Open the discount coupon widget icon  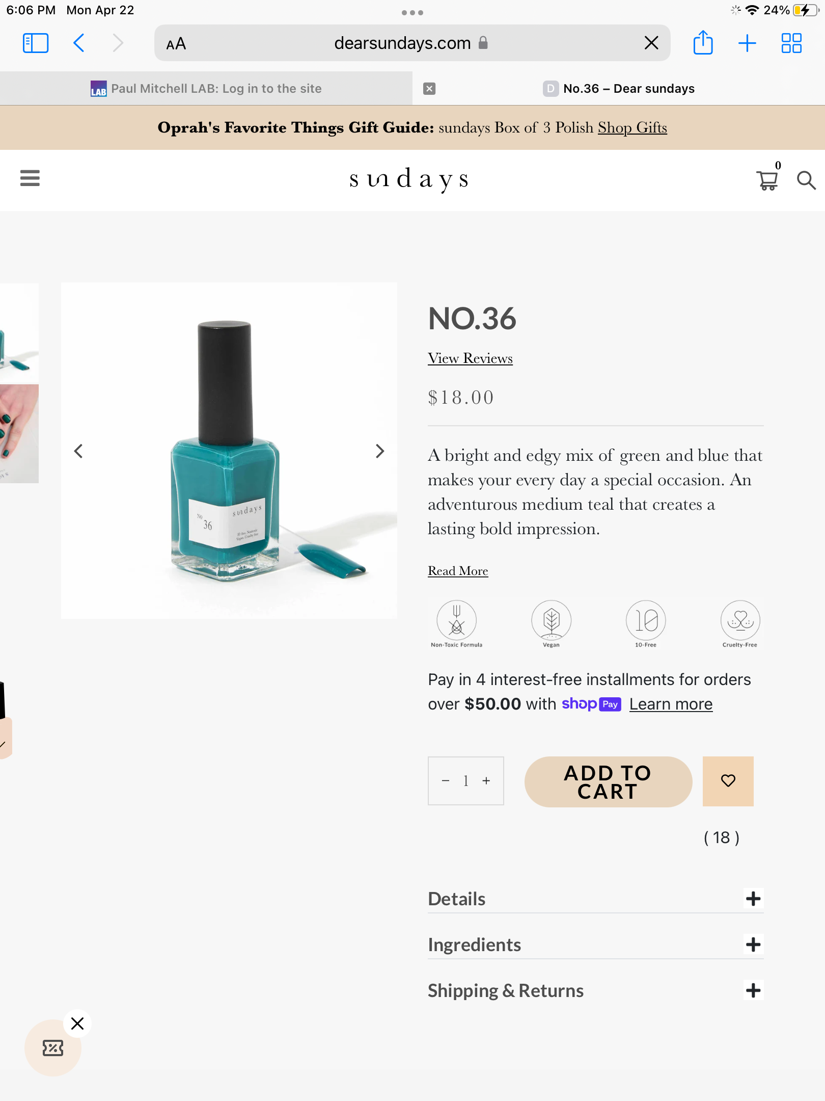pyautogui.click(x=53, y=1048)
